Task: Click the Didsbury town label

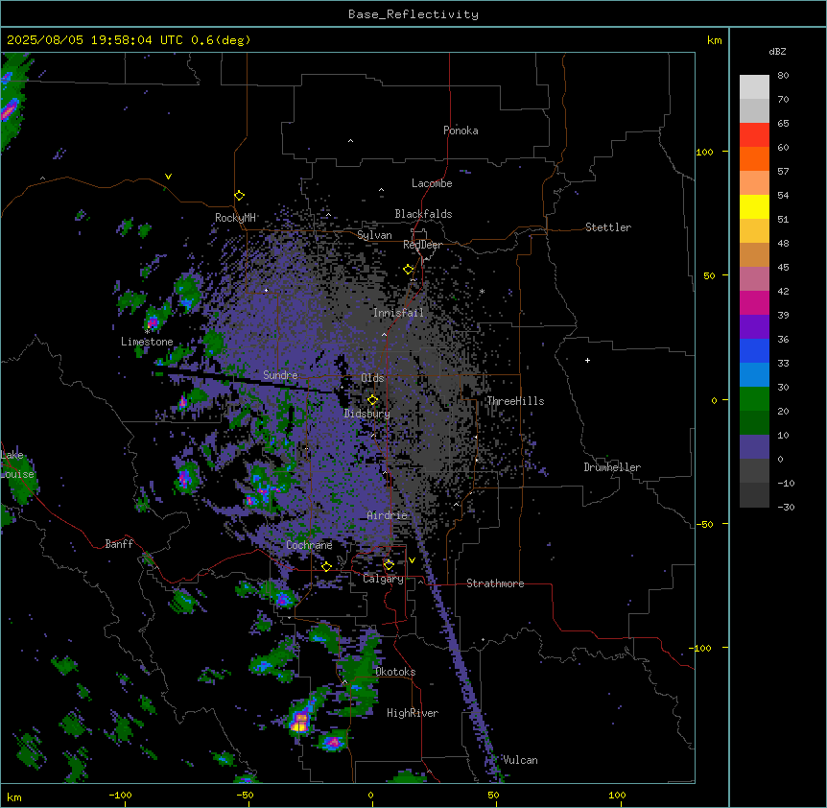Action: [367, 414]
